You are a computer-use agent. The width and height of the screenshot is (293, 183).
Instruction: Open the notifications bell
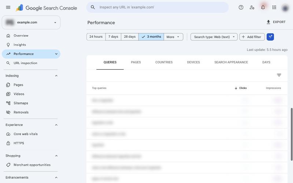click(x=263, y=7)
